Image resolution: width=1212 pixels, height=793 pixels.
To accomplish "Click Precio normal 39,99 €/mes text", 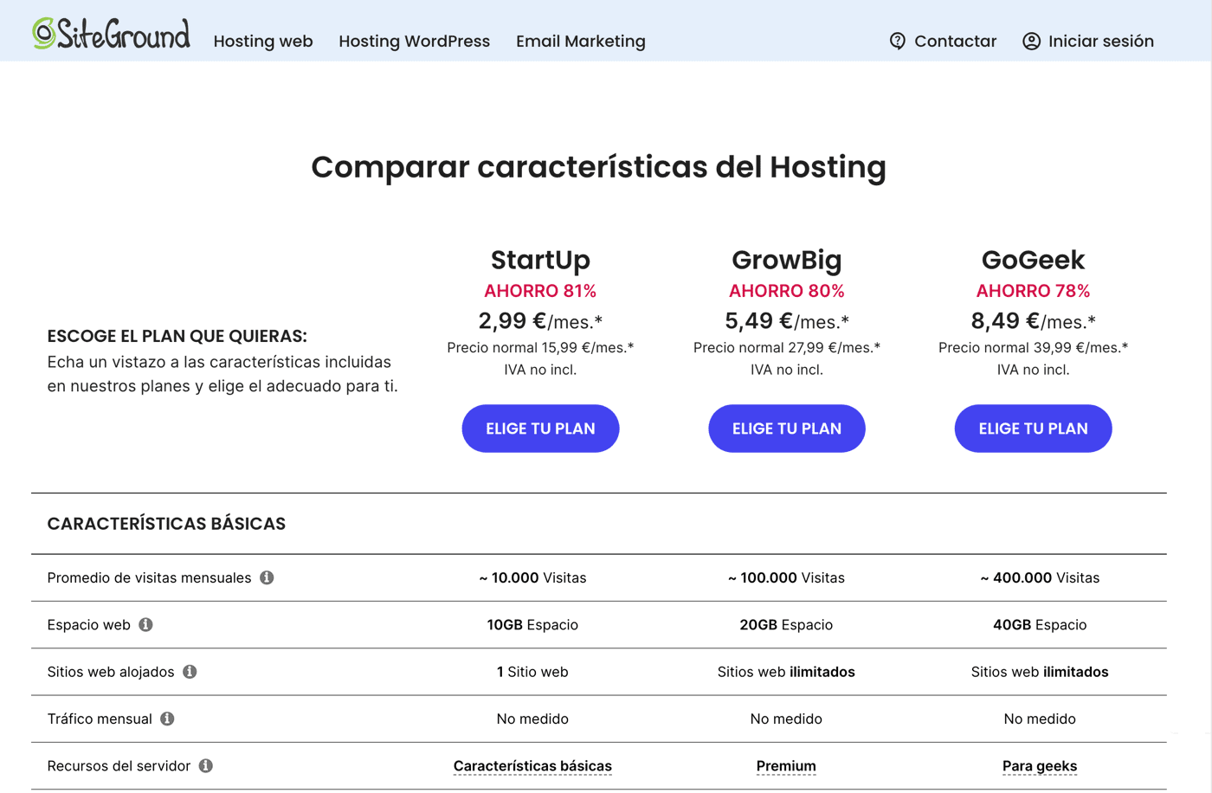I will (x=1033, y=347).
